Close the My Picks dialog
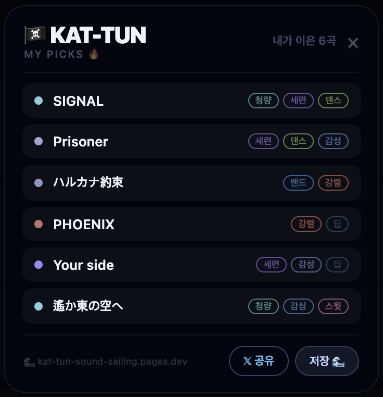The height and width of the screenshot is (397, 383). click(353, 43)
